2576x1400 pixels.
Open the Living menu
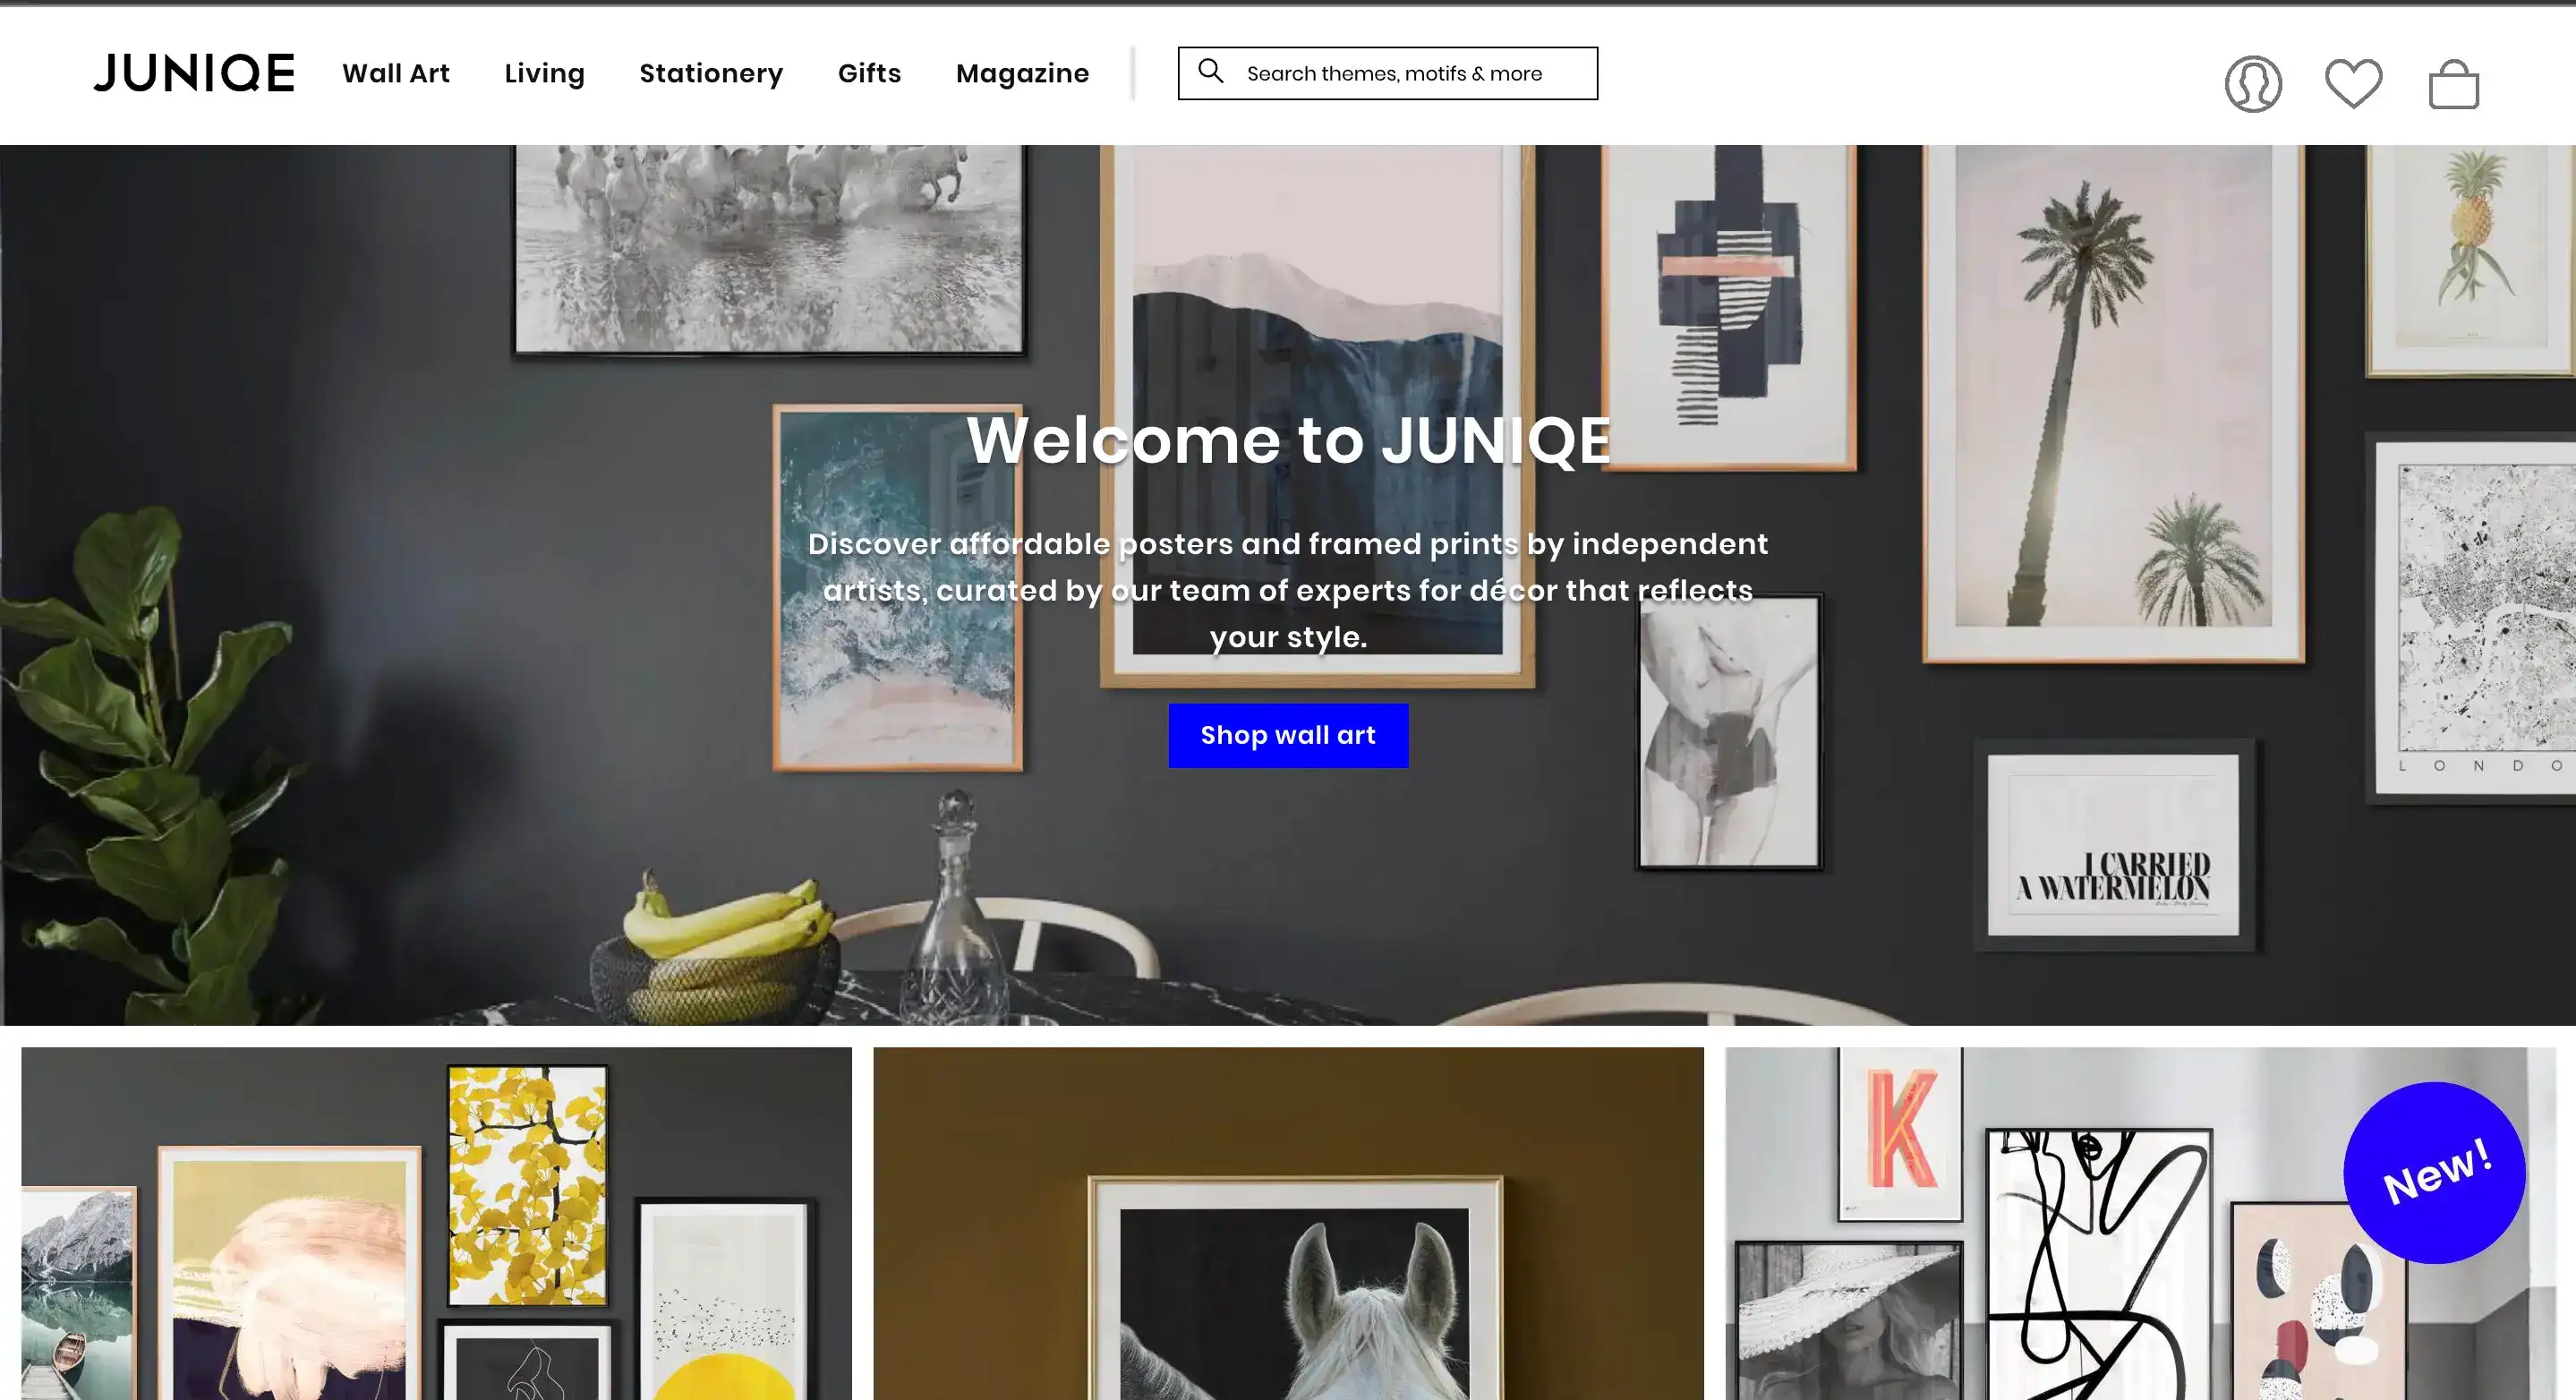pos(544,73)
